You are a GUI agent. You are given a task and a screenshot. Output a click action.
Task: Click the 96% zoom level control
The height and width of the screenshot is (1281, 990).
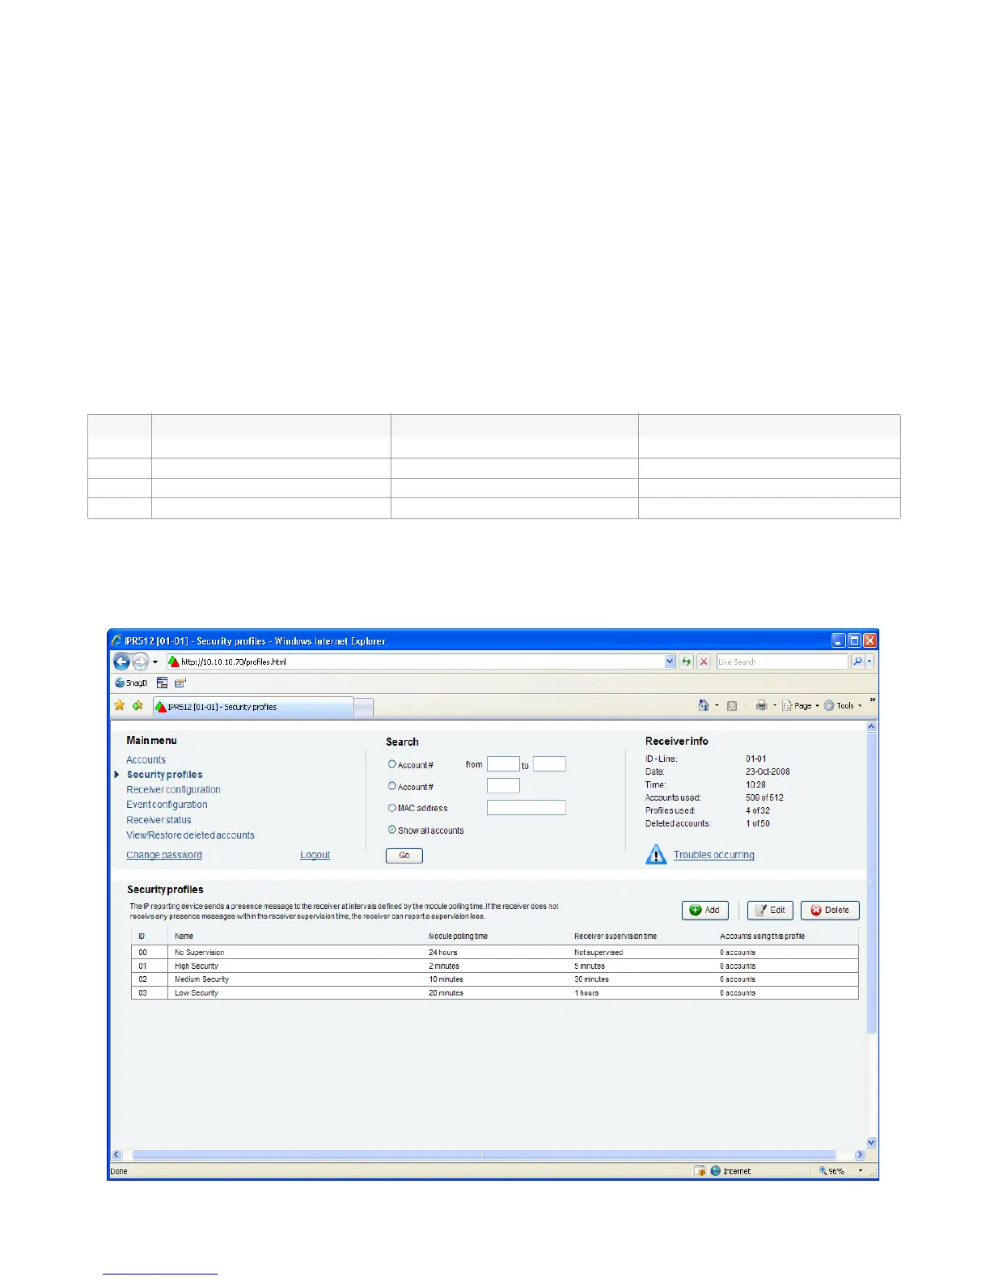840,1171
